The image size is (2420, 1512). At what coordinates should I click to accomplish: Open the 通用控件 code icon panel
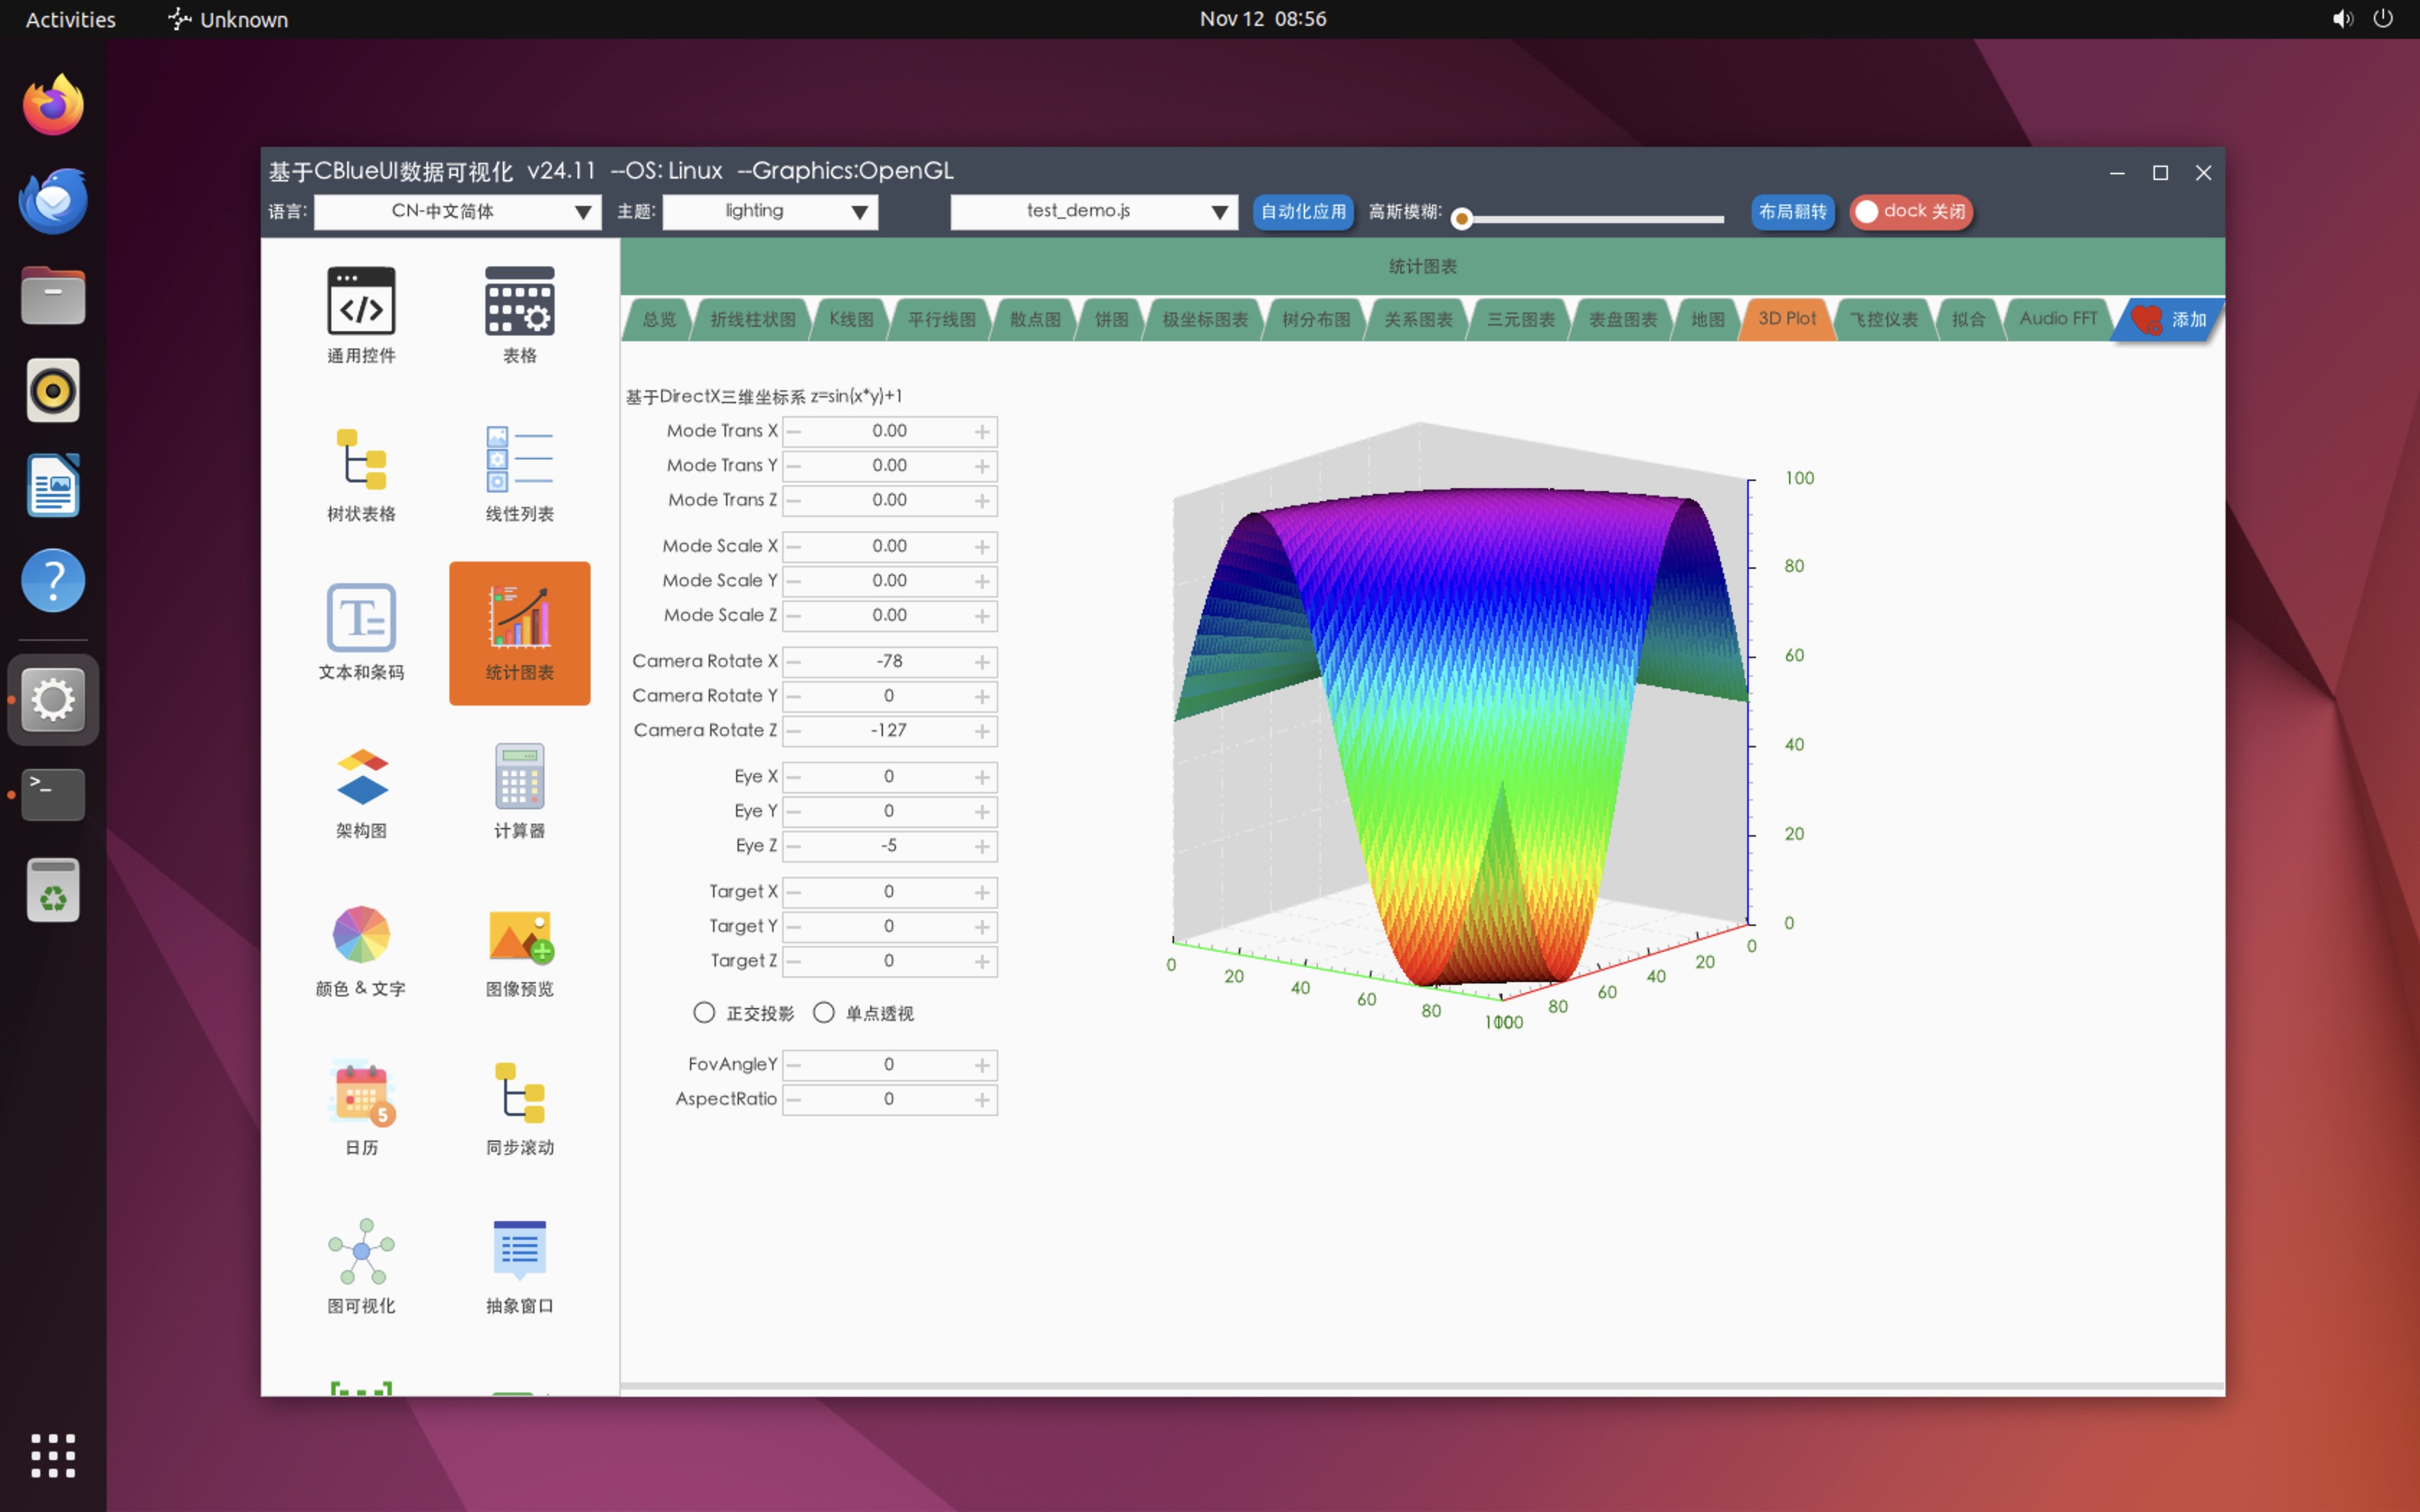pyautogui.click(x=361, y=302)
